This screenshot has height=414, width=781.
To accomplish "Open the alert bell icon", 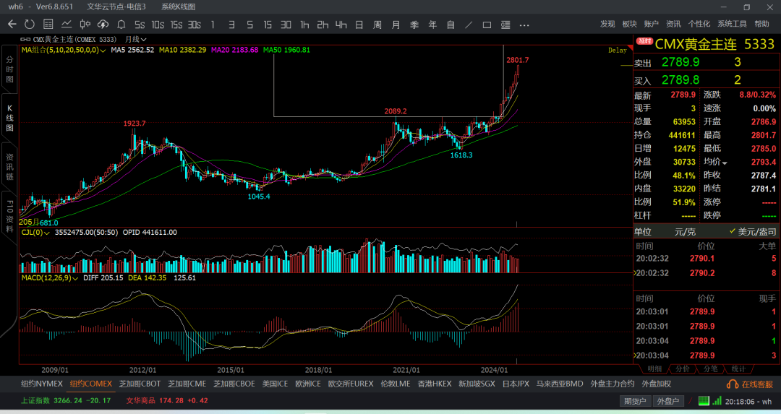I will (x=121, y=25).
